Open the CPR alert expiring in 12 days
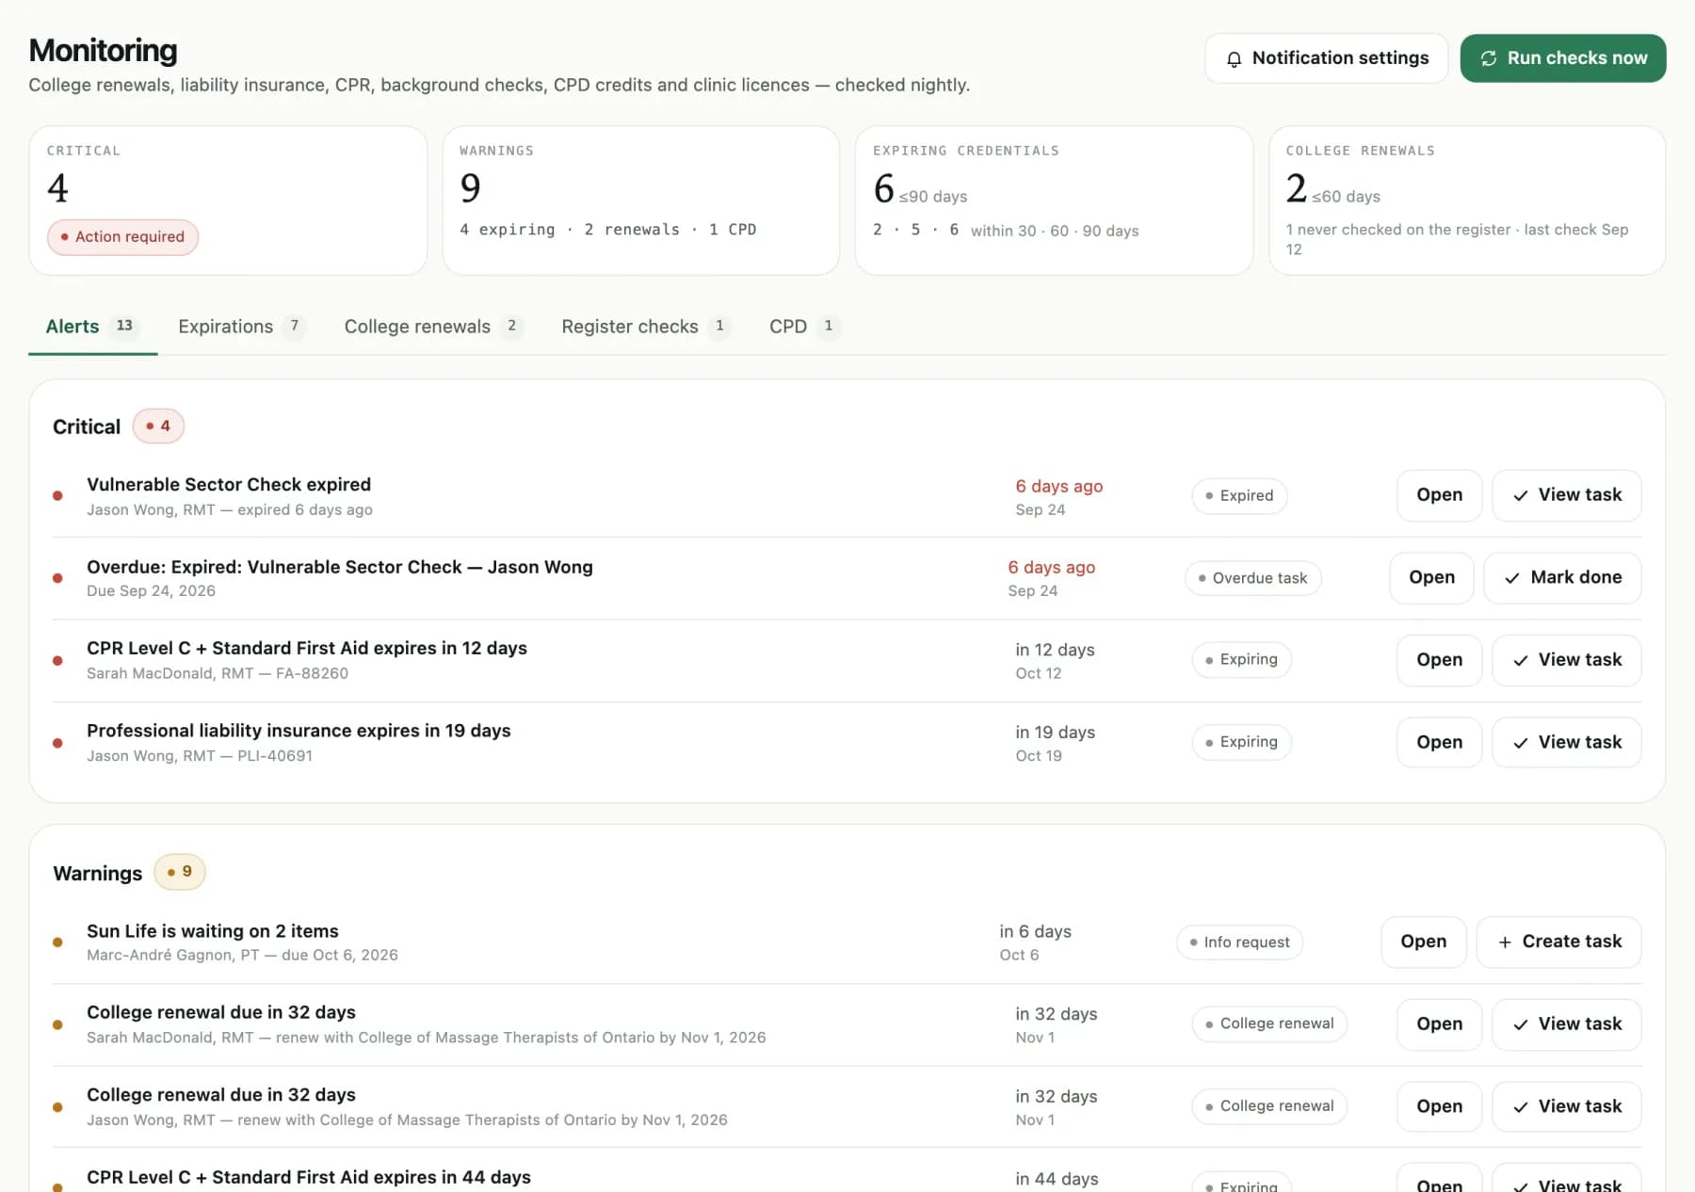The height and width of the screenshot is (1192, 1695). click(x=1439, y=660)
